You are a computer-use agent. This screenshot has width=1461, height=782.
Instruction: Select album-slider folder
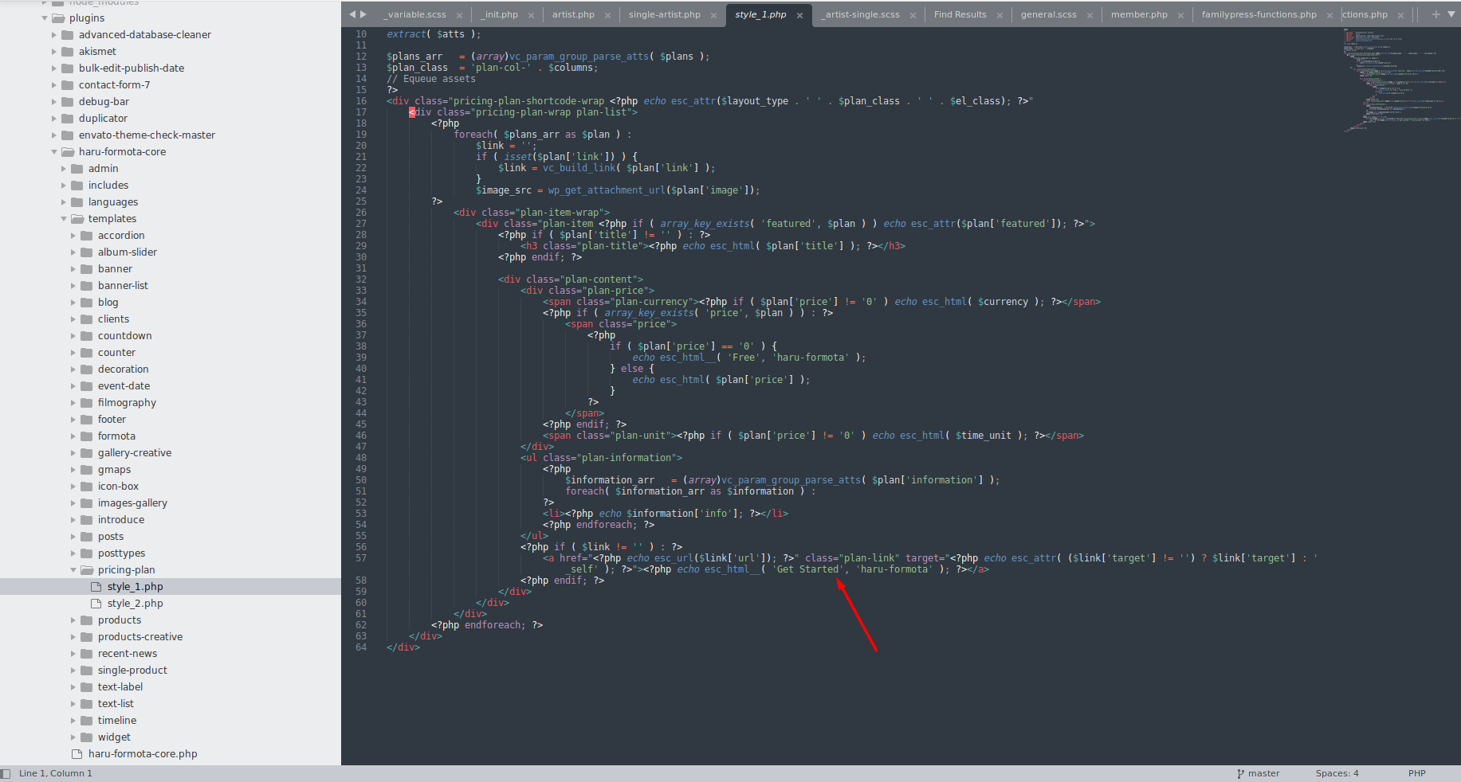pos(128,252)
